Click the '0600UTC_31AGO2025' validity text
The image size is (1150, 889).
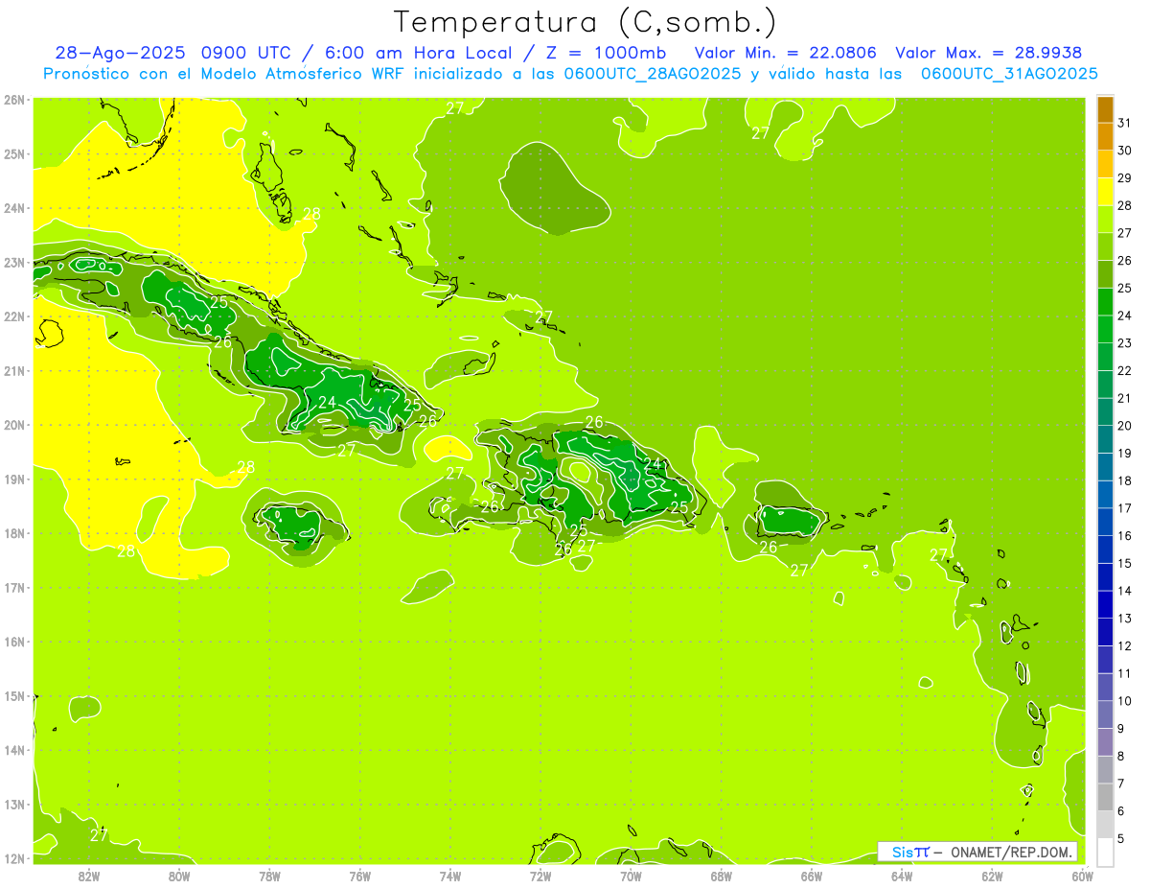(1009, 74)
